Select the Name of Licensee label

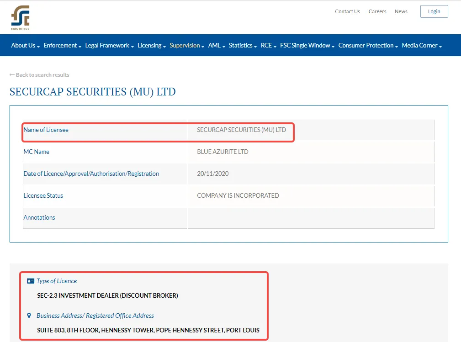[46, 130]
